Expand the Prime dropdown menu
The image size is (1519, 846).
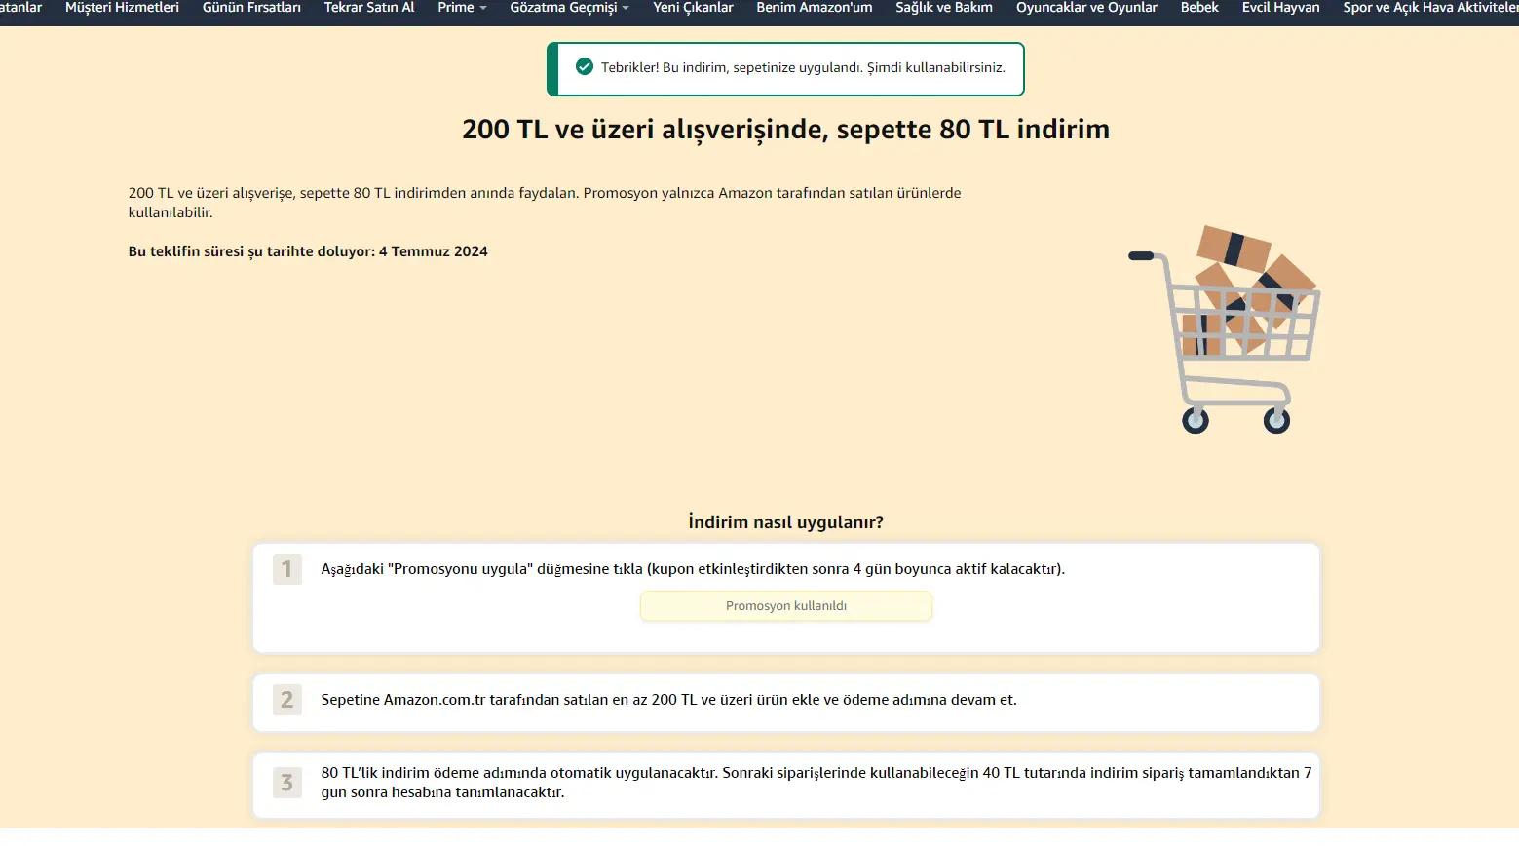pyautogui.click(x=462, y=8)
